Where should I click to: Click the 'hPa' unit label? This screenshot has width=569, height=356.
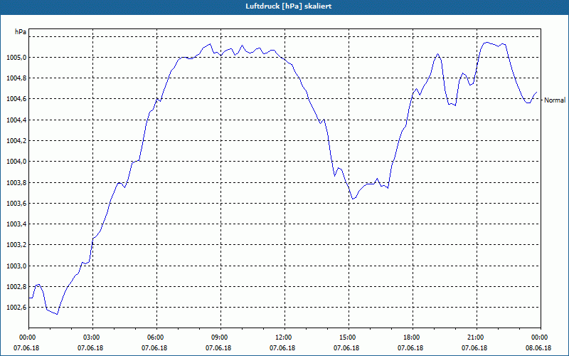point(21,31)
